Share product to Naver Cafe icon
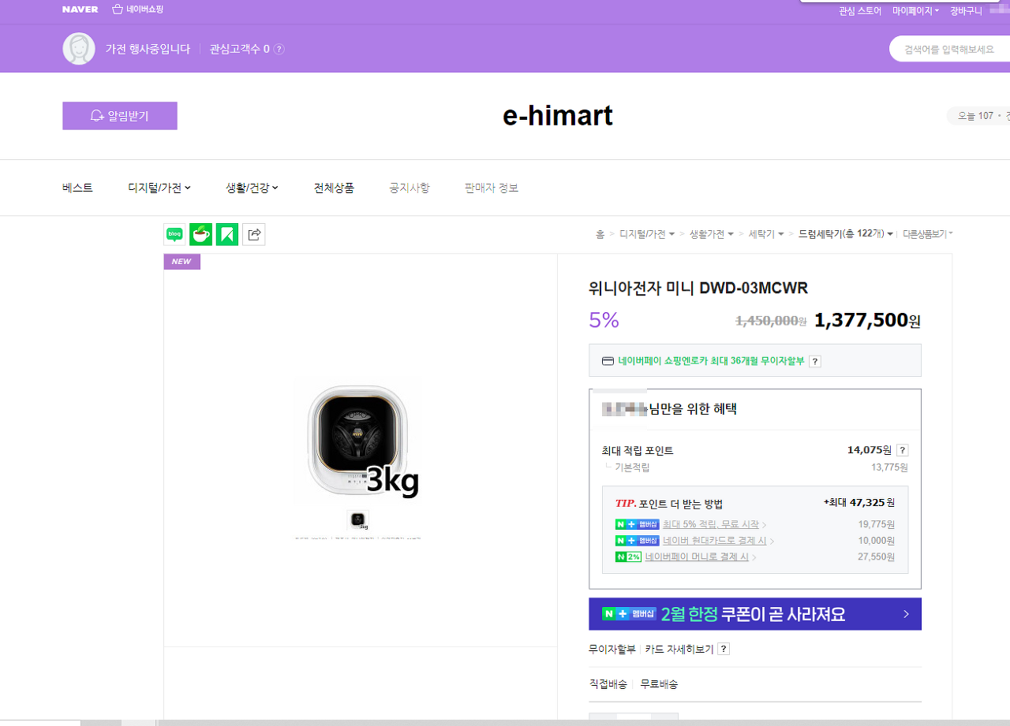The width and height of the screenshot is (1010, 726). click(x=200, y=234)
